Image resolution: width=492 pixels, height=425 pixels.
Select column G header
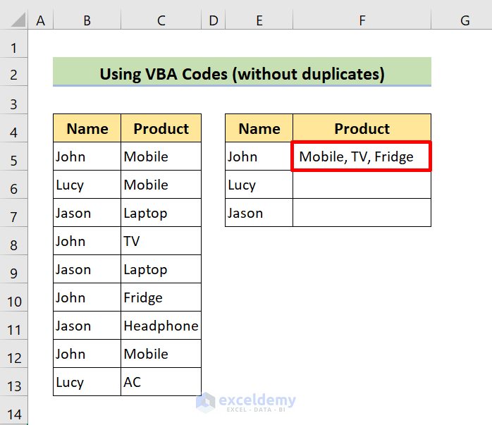click(x=462, y=20)
